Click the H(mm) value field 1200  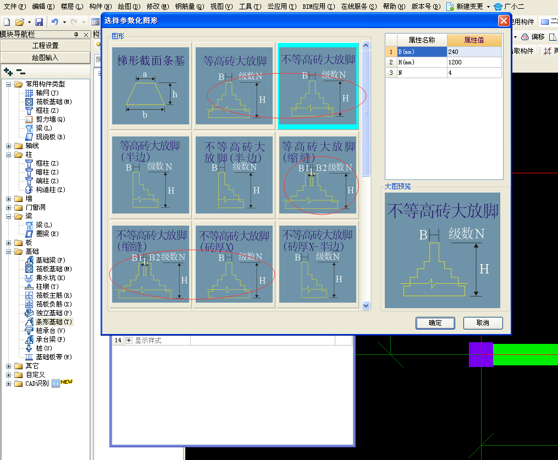point(474,62)
